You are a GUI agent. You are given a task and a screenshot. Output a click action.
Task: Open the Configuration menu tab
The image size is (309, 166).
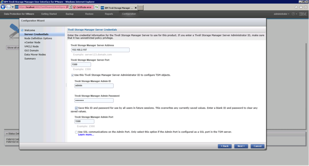point(129,14)
